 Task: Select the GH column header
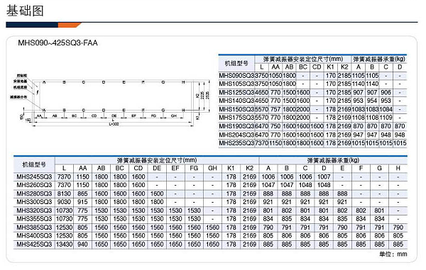pos(212,169)
